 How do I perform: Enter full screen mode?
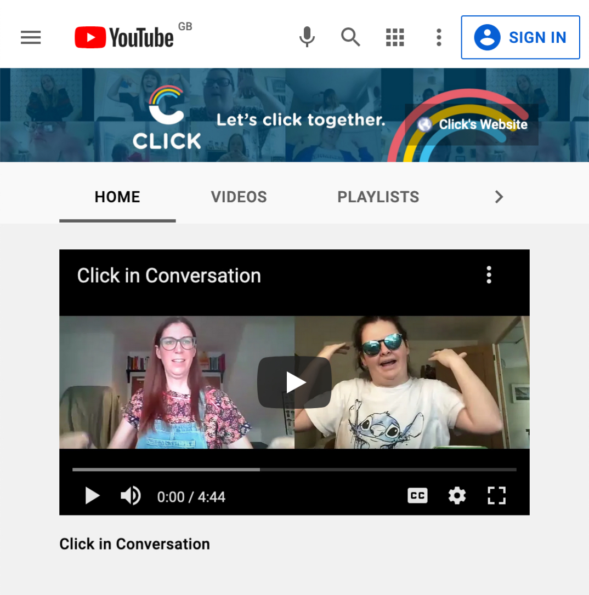497,496
